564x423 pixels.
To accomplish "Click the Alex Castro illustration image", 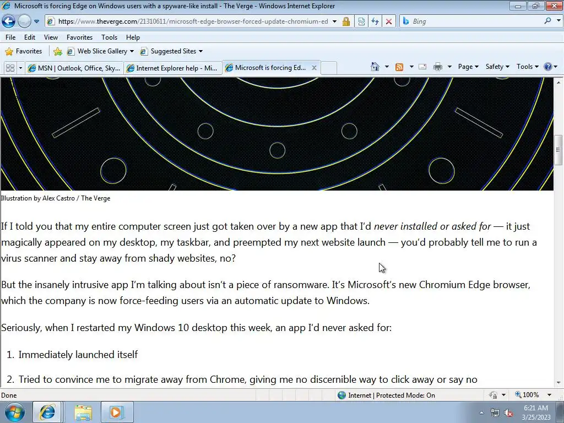I will (x=277, y=134).
